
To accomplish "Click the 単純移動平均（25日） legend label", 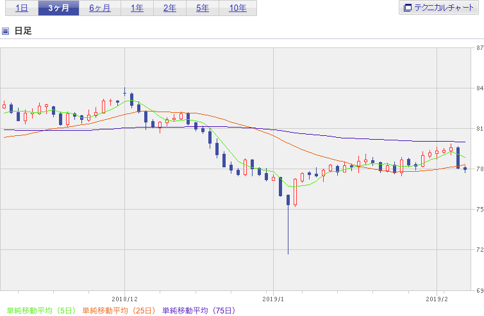I will pyautogui.click(x=119, y=310).
